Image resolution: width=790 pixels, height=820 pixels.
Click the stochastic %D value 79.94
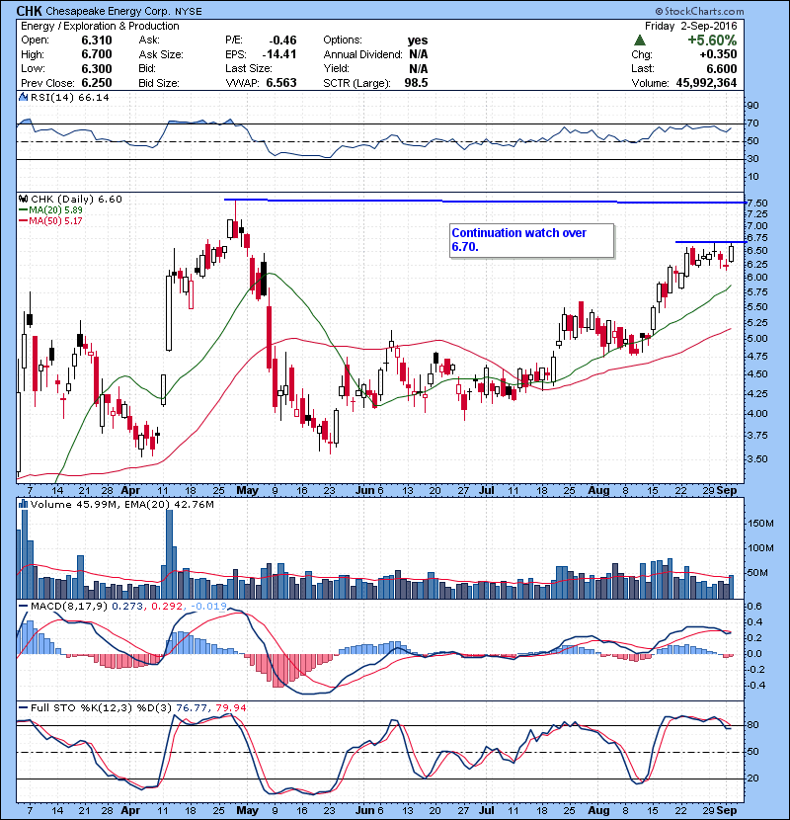coord(230,708)
